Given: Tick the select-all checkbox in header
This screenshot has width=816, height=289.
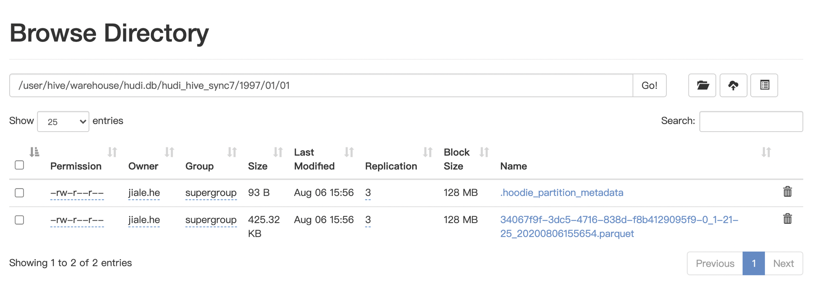Looking at the screenshot, I should pyautogui.click(x=20, y=165).
